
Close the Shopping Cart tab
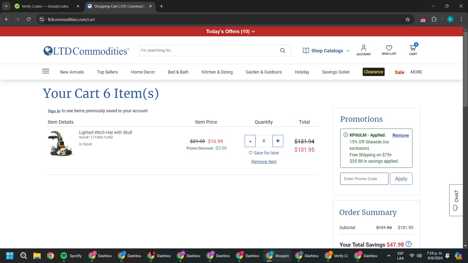151,6
